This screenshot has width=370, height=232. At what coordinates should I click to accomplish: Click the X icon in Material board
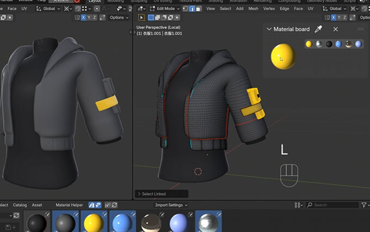point(336,29)
